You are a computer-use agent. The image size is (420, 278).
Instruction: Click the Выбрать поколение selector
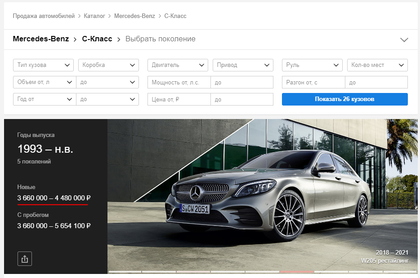tap(161, 39)
